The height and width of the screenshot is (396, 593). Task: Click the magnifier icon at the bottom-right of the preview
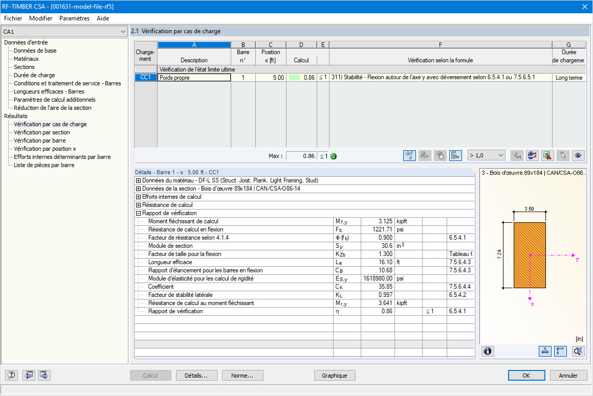(x=578, y=351)
